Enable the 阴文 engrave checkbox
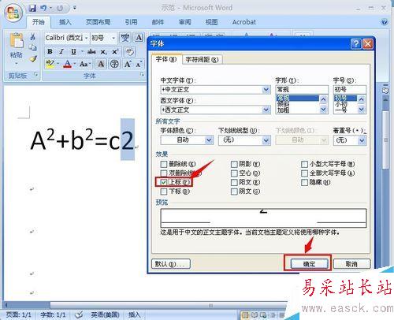Screen dimensions: 394x320 tap(234, 192)
